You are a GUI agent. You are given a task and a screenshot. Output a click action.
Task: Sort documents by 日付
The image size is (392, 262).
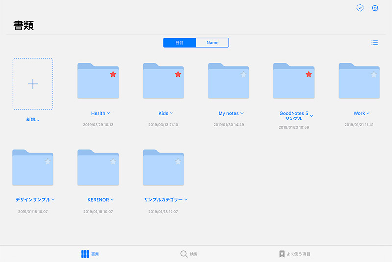(x=179, y=43)
